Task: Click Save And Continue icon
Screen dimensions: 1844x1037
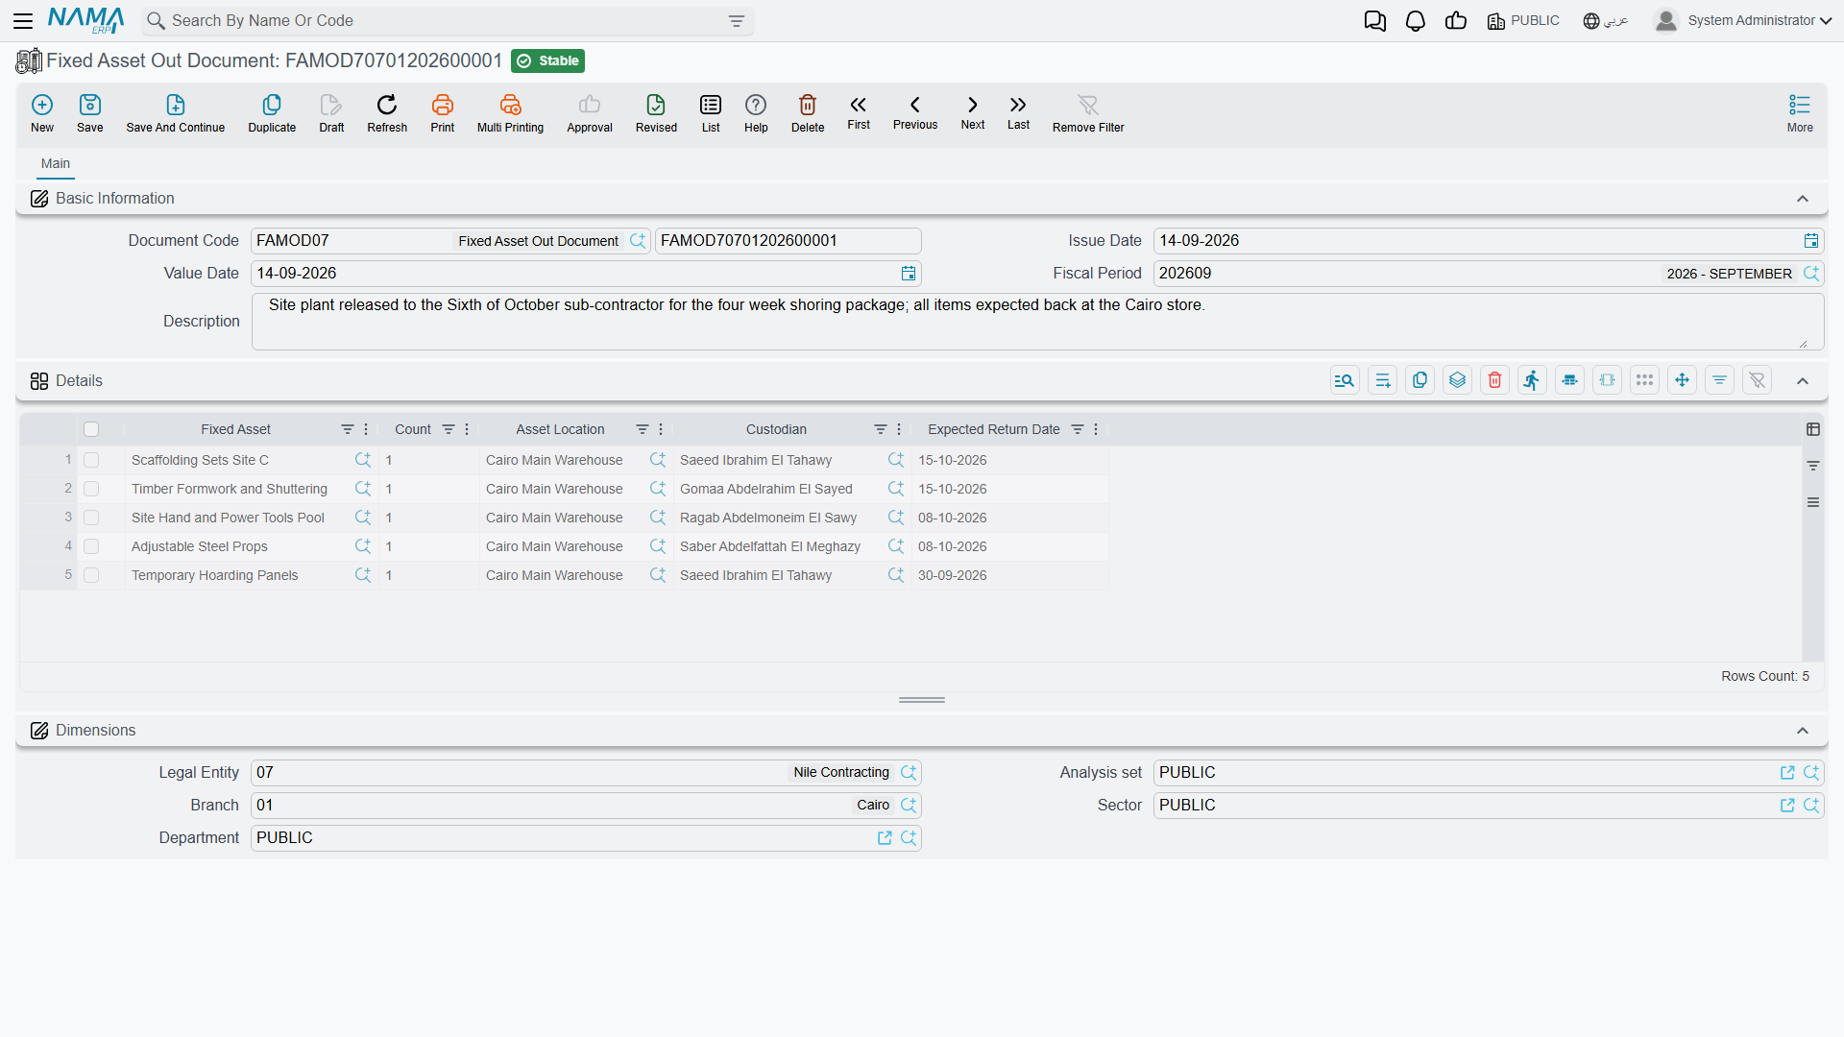Action: pyautogui.click(x=176, y=105)
